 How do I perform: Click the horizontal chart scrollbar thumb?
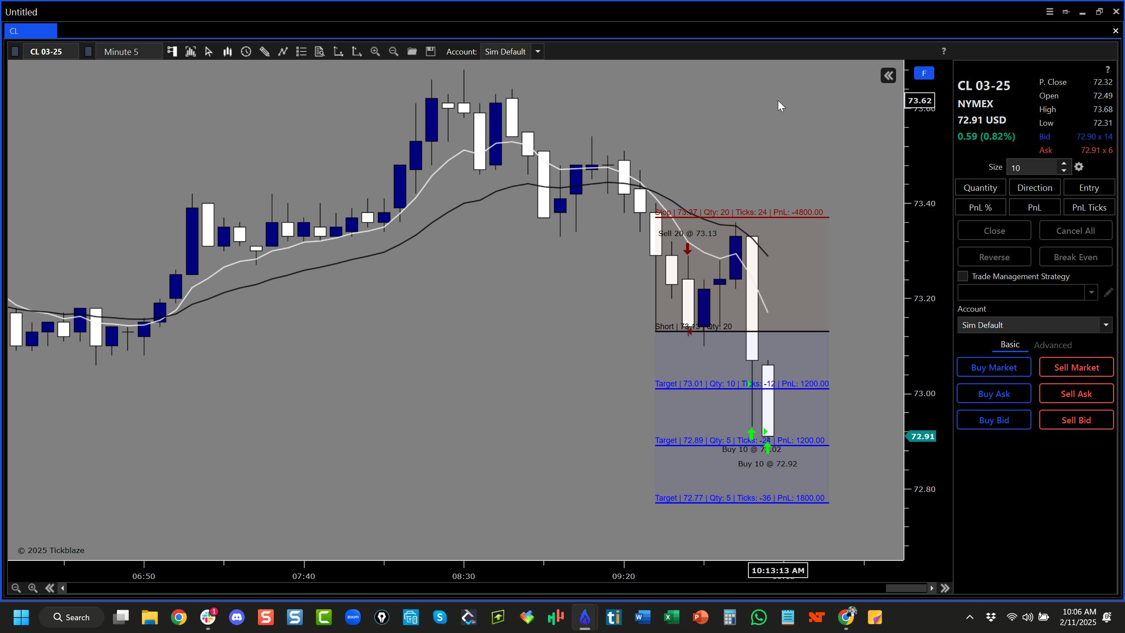[x=905, y=588]
